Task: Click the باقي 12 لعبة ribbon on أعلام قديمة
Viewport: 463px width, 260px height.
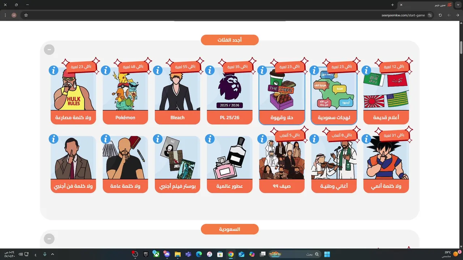Action: (394, 66)
